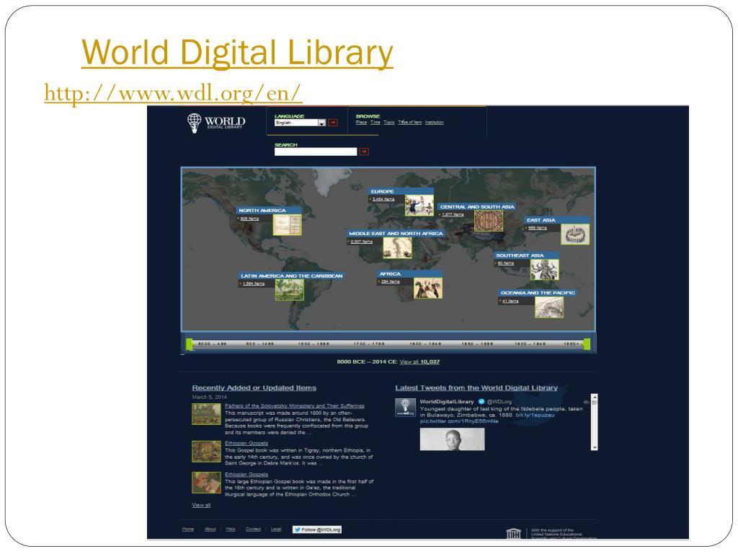Select the Central and South Asia label
This screenshot has height=554, width=738.
(477, 207)
